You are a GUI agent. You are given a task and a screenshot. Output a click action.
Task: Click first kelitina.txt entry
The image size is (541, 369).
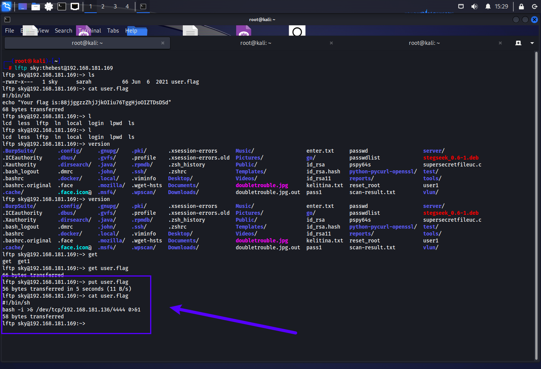click(x=325, y=185)
